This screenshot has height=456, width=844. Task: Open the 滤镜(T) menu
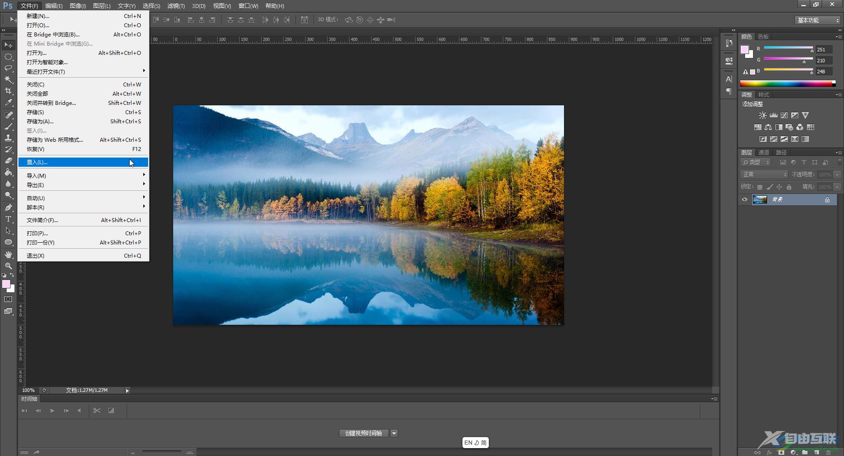point(176,6)
